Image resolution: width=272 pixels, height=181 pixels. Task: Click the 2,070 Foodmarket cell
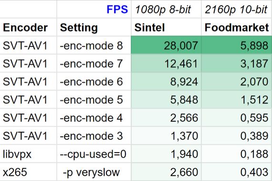[x=237, y=81]
